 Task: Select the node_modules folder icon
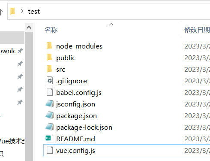click(x=49, y=46)
